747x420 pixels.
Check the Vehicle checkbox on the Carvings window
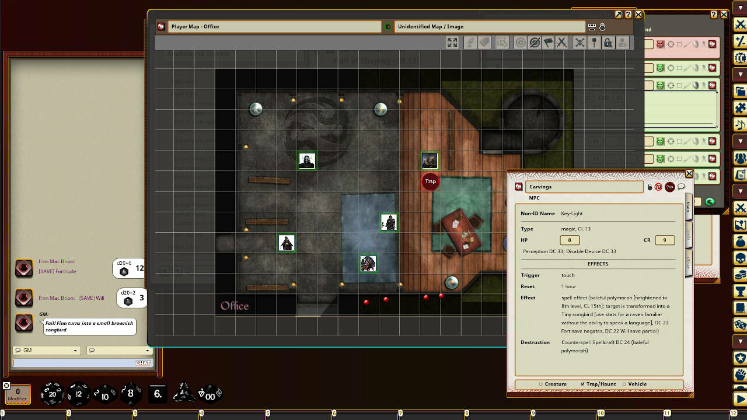click(x=624, y=384)
